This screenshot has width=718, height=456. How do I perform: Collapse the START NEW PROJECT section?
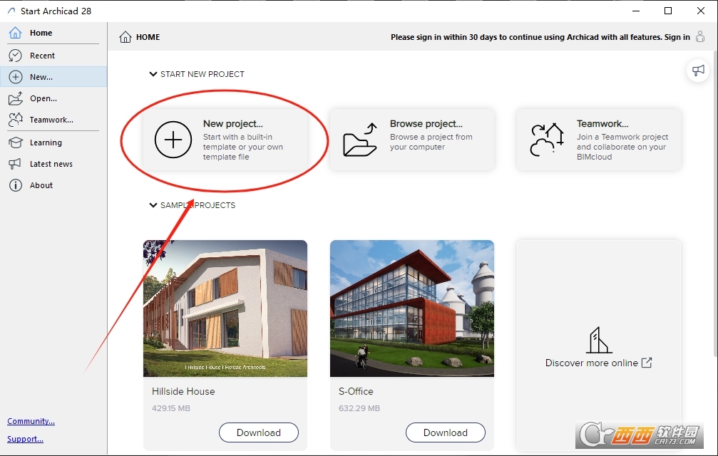pos(153,74)
